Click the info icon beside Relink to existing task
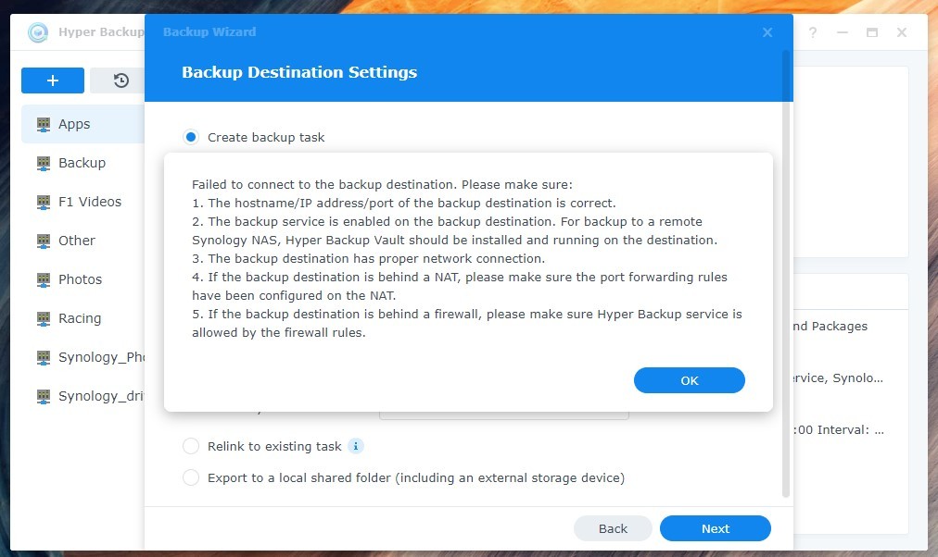This screenshot has width=938, height=557. click(x=356, y=446)
